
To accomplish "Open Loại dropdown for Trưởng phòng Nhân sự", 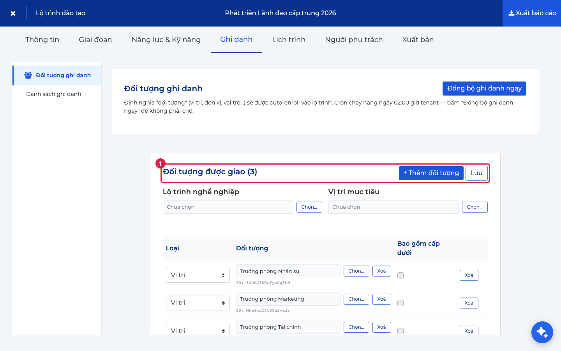I will point(198,275).
